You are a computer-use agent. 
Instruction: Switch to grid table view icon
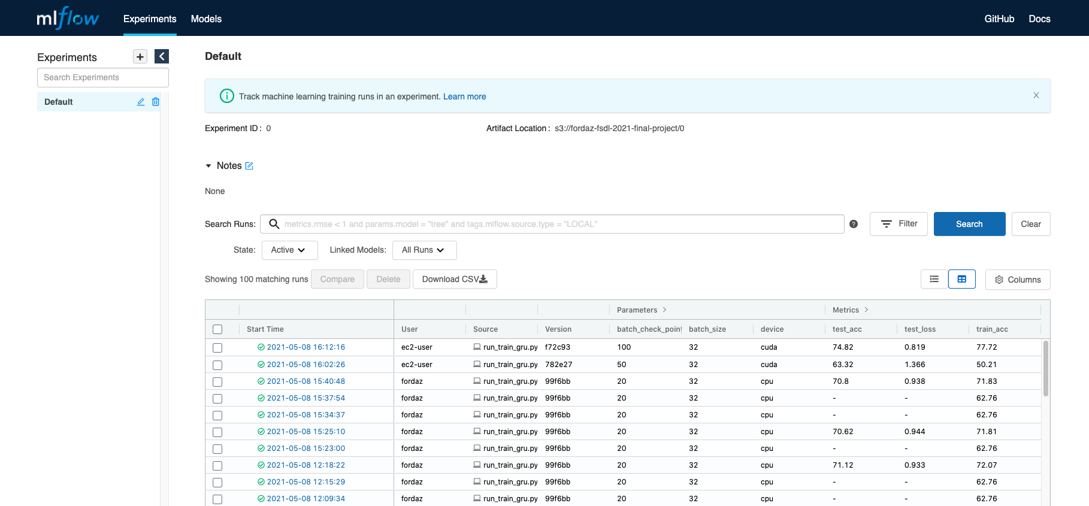coord(962,279)
